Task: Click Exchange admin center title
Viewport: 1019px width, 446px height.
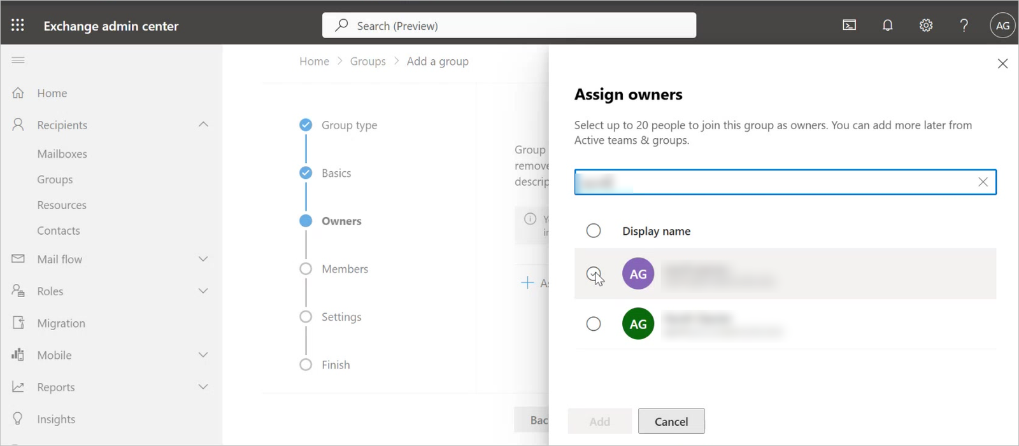Action: (x=111, y=26)
